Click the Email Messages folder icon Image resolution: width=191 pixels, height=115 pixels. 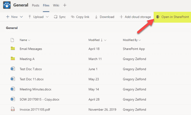(x=13, y=48)
